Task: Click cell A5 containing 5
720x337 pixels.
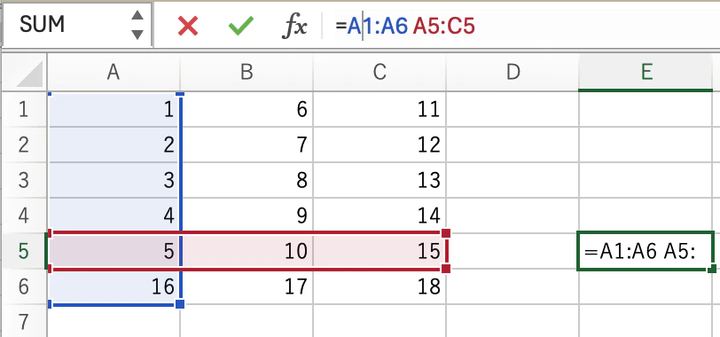Action: [113, 251]
